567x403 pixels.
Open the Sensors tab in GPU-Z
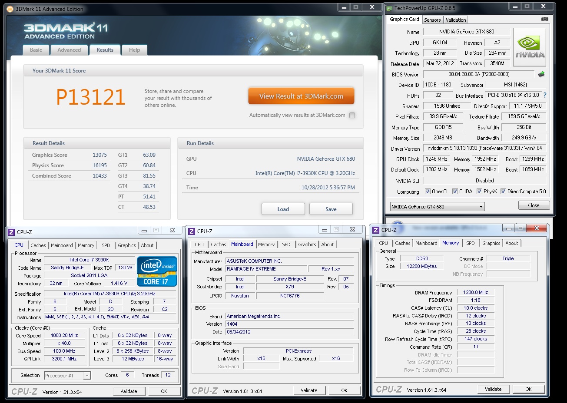point(432,20)
